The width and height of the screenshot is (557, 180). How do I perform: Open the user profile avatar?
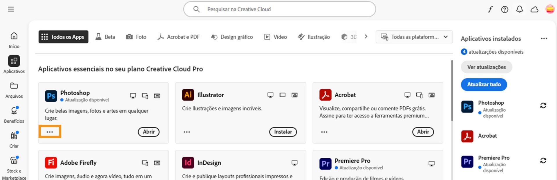coord(550,9)
